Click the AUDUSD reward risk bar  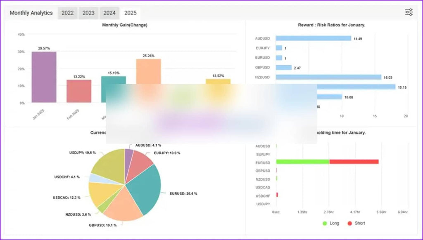coord(313,38)
